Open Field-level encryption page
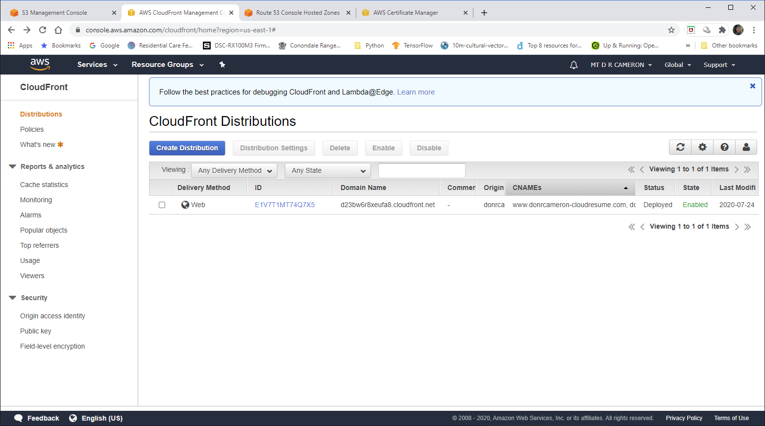765x426 pixels. coord(52,346)
